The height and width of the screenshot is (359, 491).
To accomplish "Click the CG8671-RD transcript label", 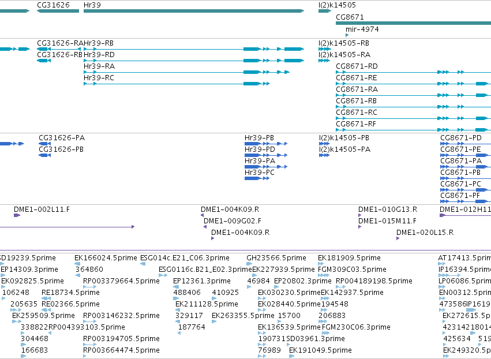I will click(x=357, y=66).
